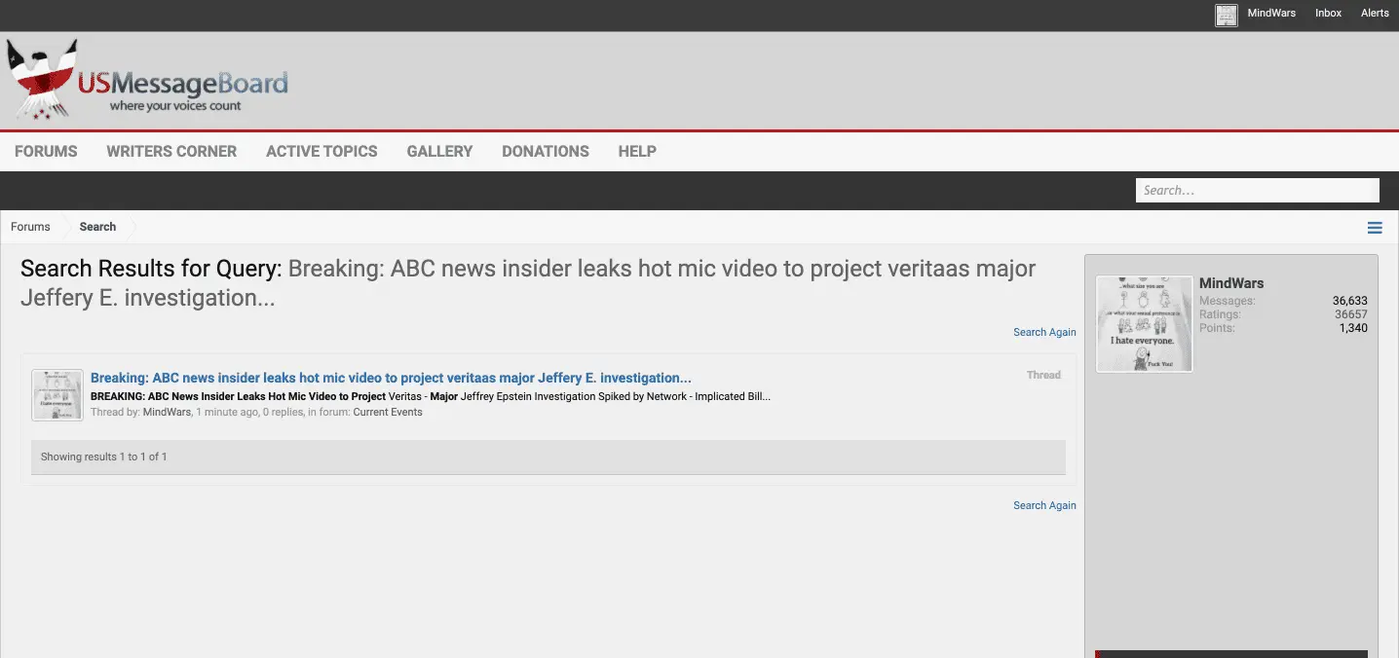Click lower Search Again link below results
The height and width of the screenshot is (658, 1399).
[x=1044, y=505]
